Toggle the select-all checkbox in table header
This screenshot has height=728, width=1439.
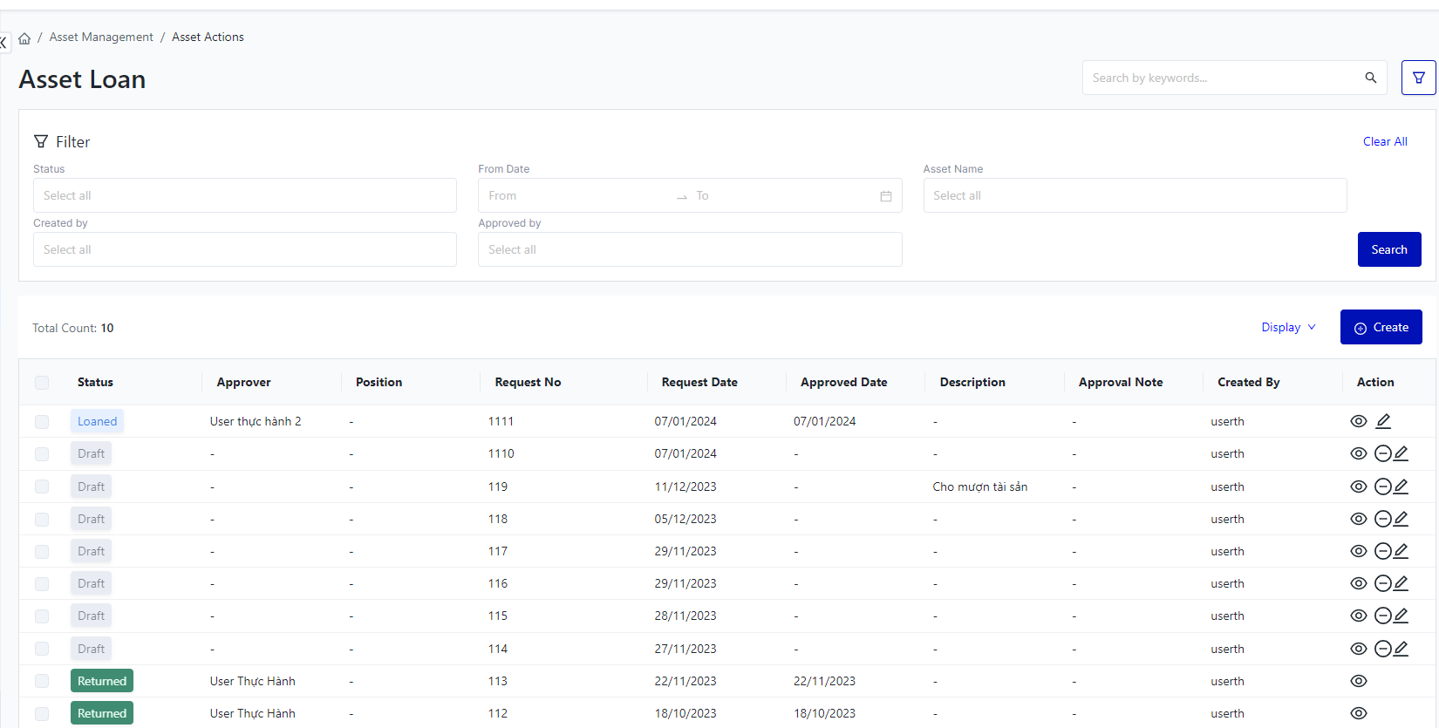click(x=42, y=382)
